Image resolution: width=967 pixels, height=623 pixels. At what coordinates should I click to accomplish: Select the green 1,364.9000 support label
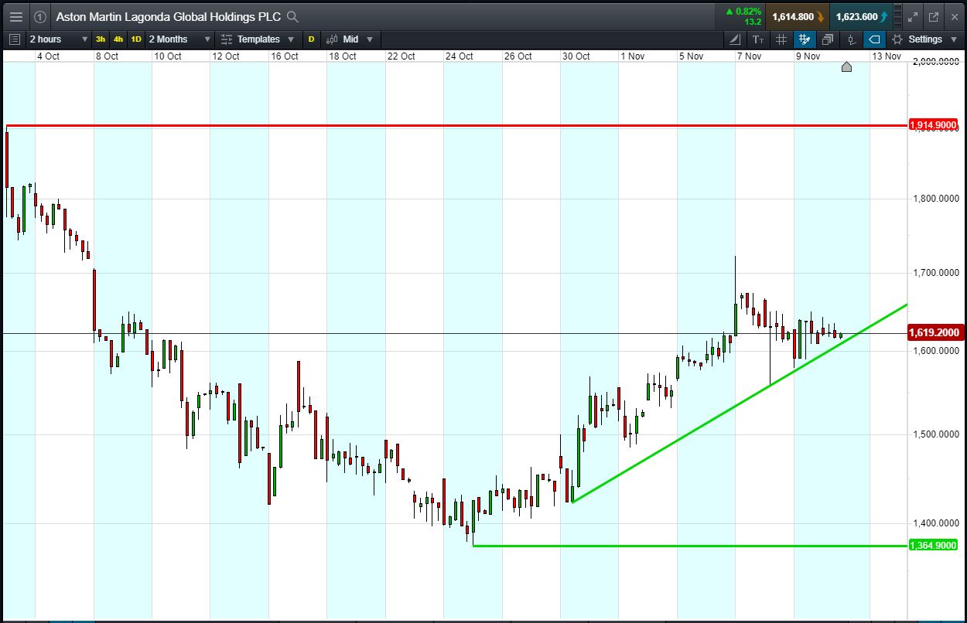(x=934, y=545)
